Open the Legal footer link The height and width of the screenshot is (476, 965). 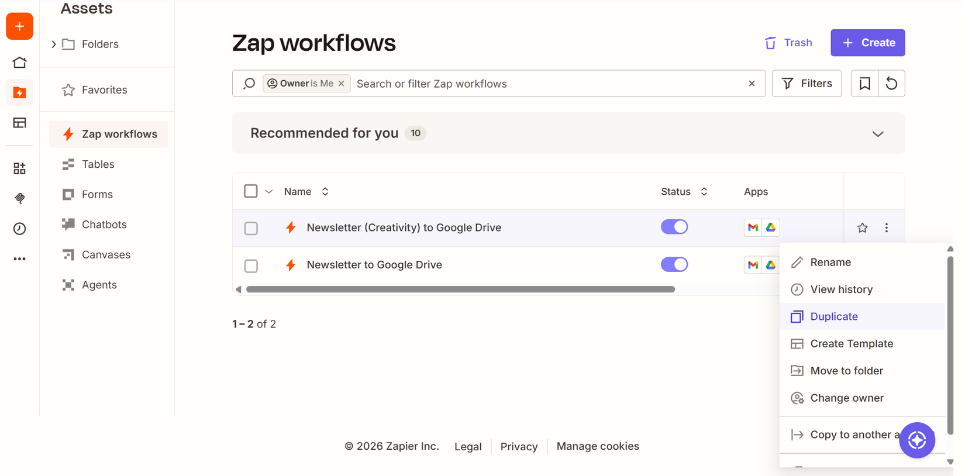pos(468,446)
